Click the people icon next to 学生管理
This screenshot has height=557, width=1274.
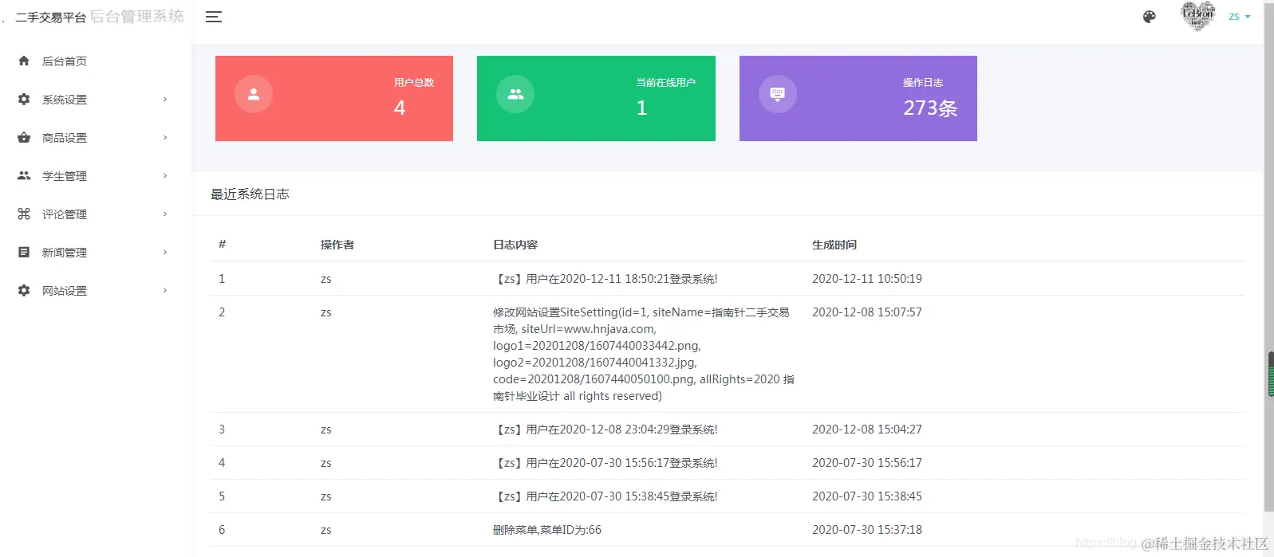coord(24,175)
